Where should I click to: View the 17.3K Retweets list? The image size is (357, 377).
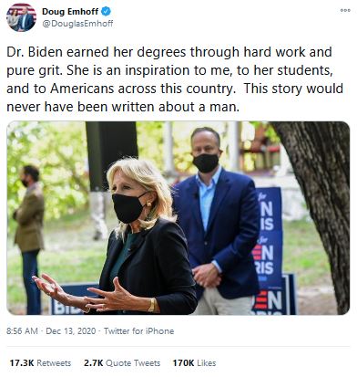click(x=40, y=363)
